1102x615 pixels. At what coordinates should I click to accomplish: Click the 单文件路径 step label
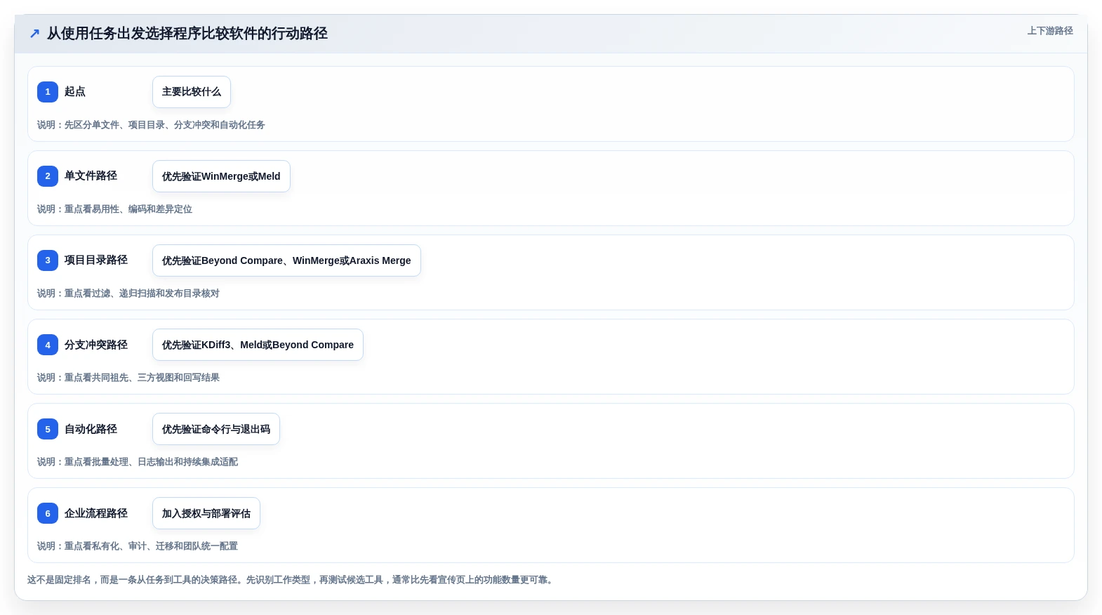pos(91,176)
